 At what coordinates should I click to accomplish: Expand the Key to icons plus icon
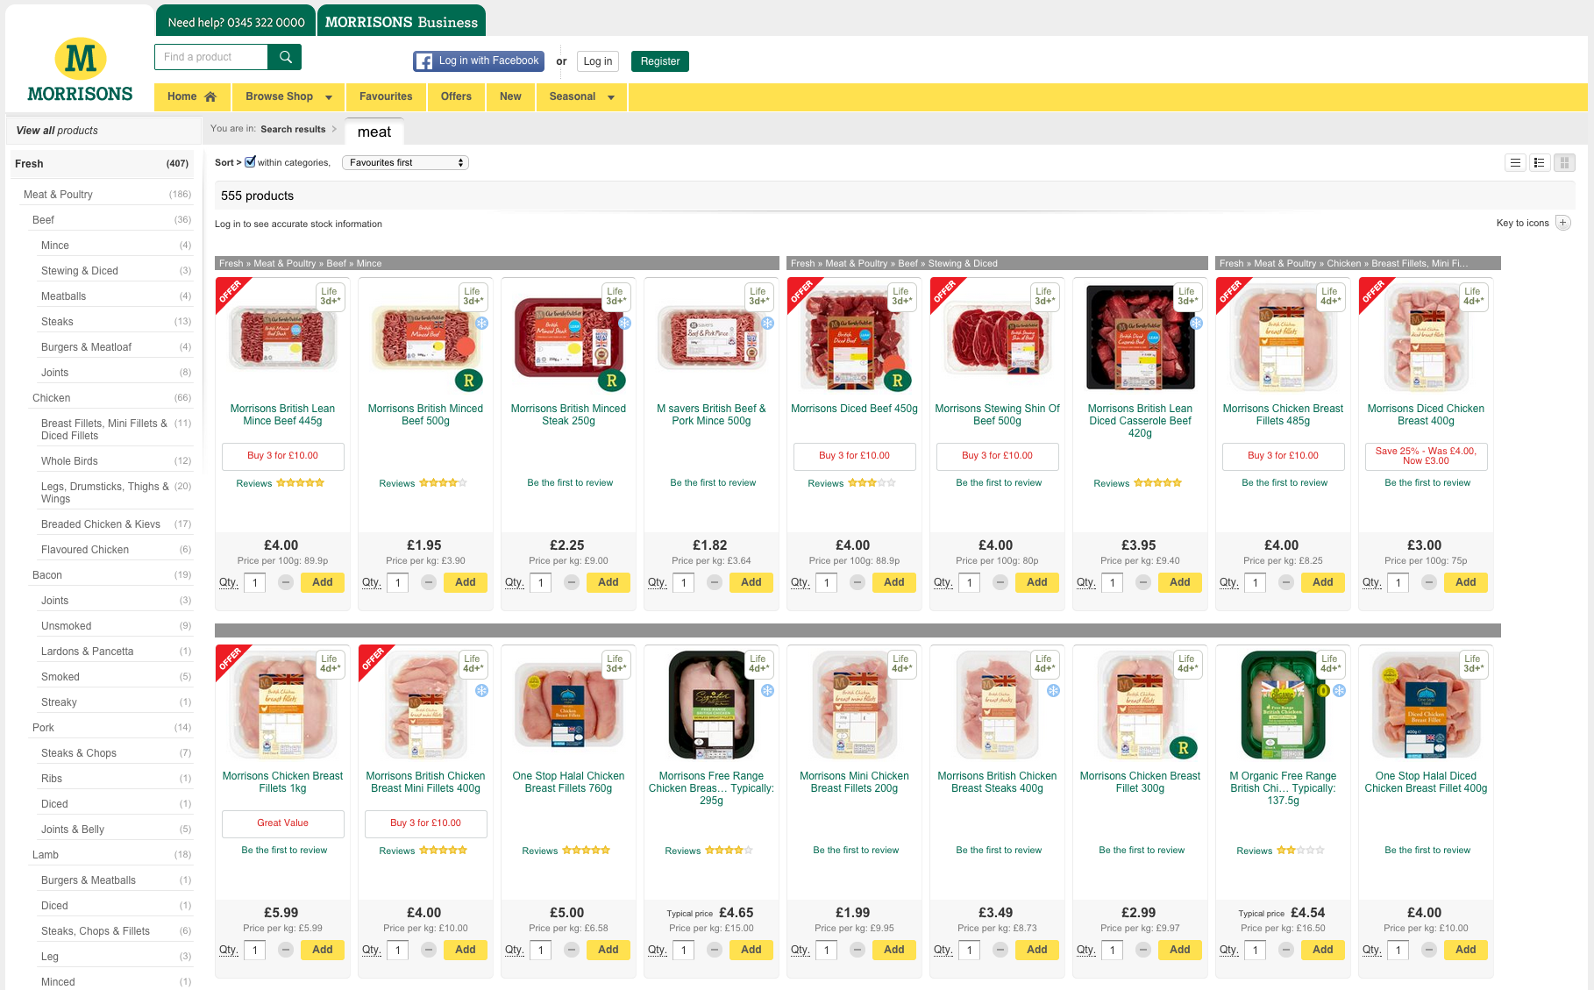[x=1562, y=223]
